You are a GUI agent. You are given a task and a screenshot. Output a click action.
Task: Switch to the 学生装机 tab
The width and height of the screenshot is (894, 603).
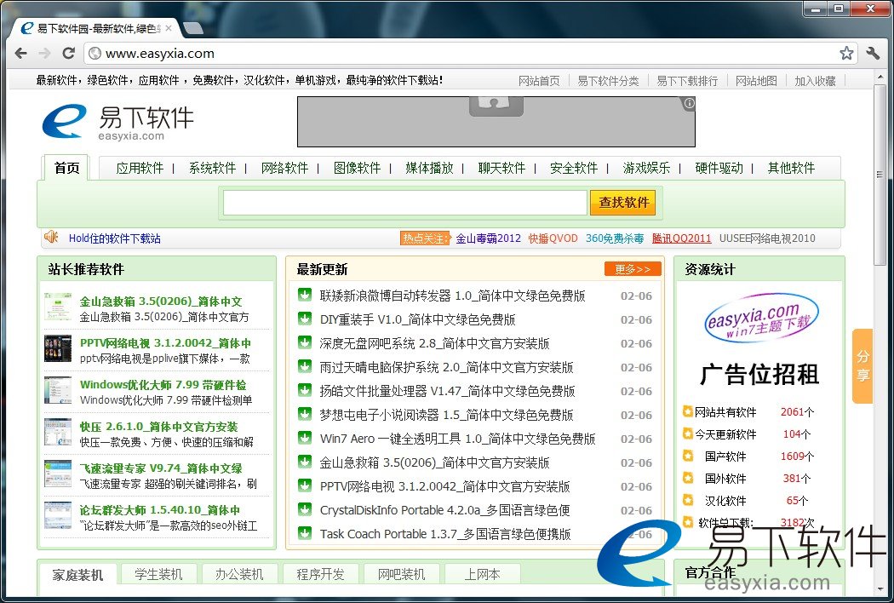(x=158, y=574)
